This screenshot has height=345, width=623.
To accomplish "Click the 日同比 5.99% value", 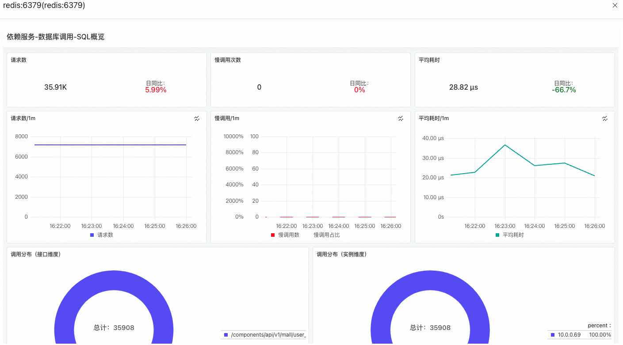I will click(x=156, y=90).
